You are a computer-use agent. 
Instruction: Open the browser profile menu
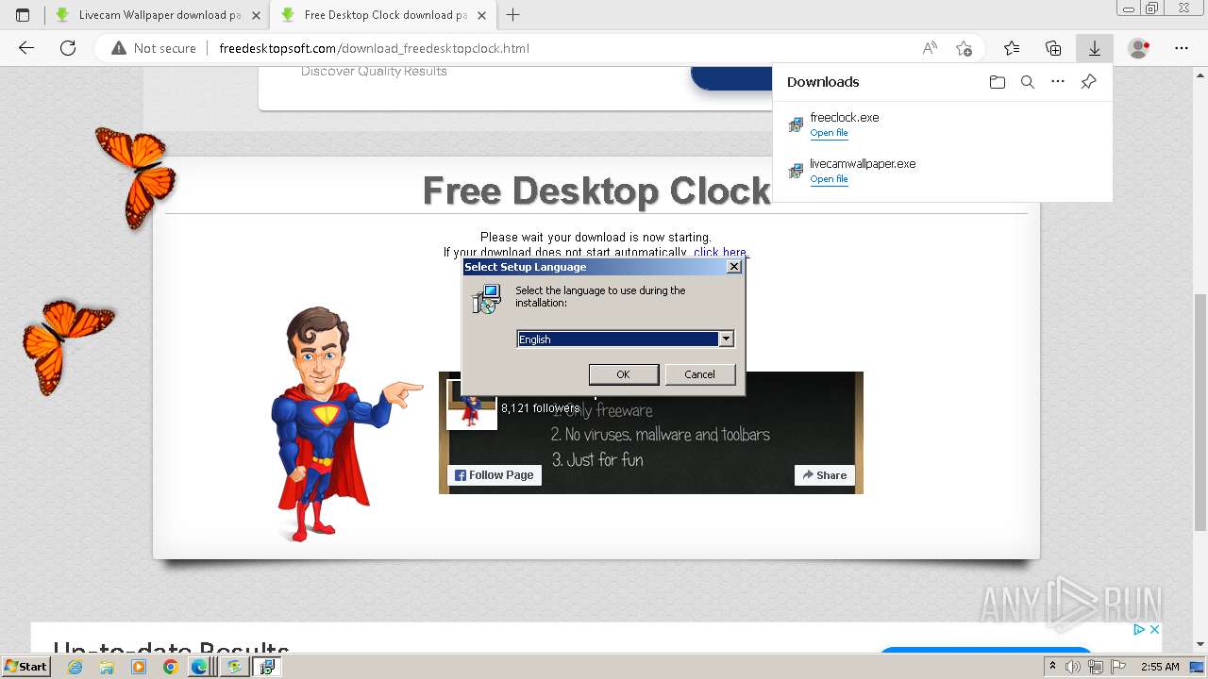[1139, 48]
